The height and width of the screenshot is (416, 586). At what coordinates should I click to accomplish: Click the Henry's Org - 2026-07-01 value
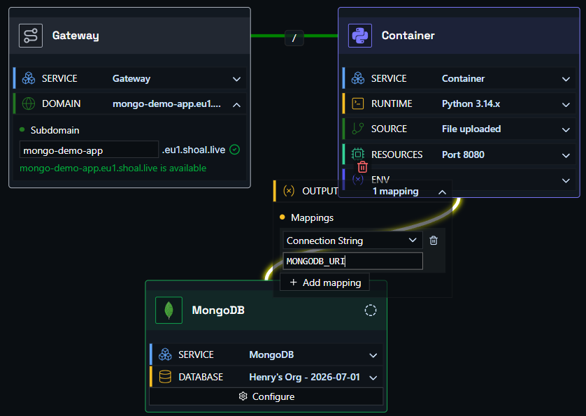coord(305,377)
